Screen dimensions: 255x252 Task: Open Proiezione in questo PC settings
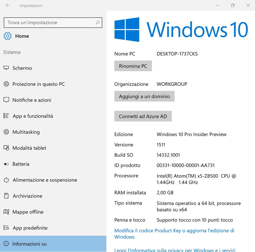[39, 84]
